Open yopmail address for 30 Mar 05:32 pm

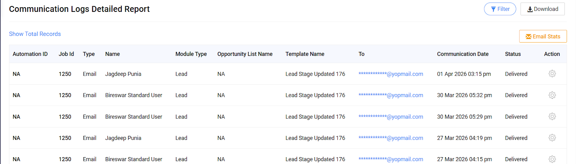coord(391,95)
